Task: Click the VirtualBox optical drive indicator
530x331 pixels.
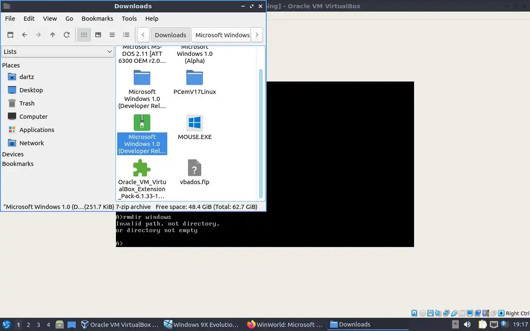Action: 422,313
